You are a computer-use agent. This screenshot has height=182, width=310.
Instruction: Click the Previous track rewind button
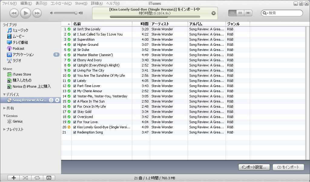tap(14, 13)
